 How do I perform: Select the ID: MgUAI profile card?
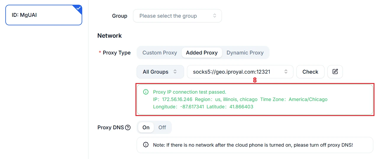coord(43,15)
